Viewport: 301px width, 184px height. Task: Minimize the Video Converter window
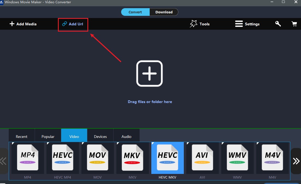[x=272, y=2]
